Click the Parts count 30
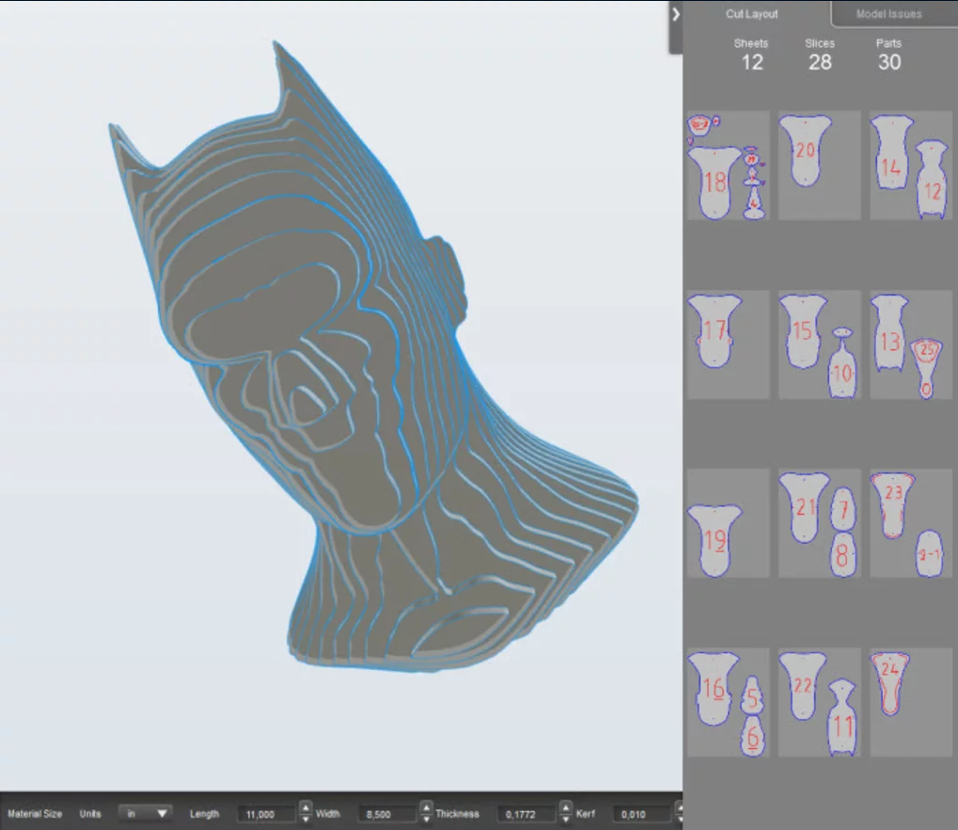Image resolution: width=958 pixels, height=830 pixels. click(889, 62)
